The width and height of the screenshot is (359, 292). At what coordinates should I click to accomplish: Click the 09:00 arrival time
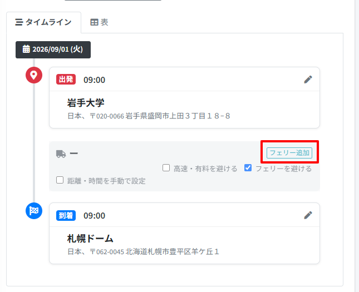pos(94,216)
